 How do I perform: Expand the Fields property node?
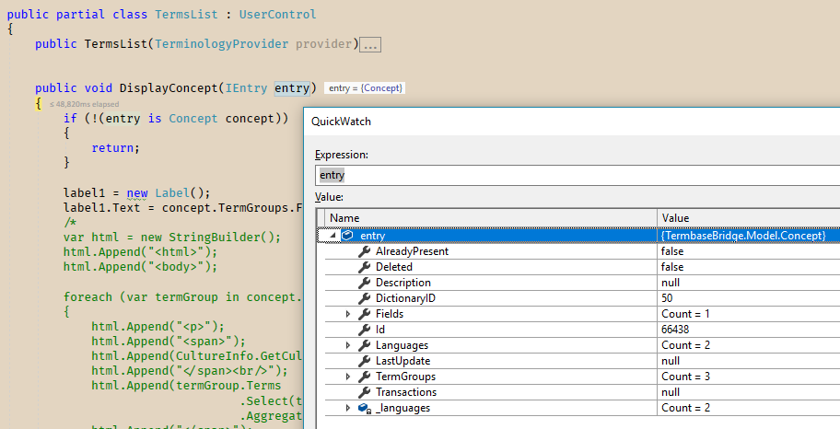[x=348, y=314]
